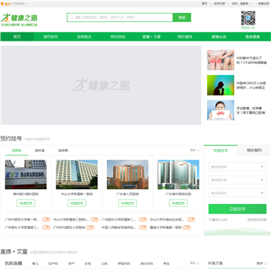Open the knee joint article thumbnail
The image size is (271, 271).
tap(221, 60)
